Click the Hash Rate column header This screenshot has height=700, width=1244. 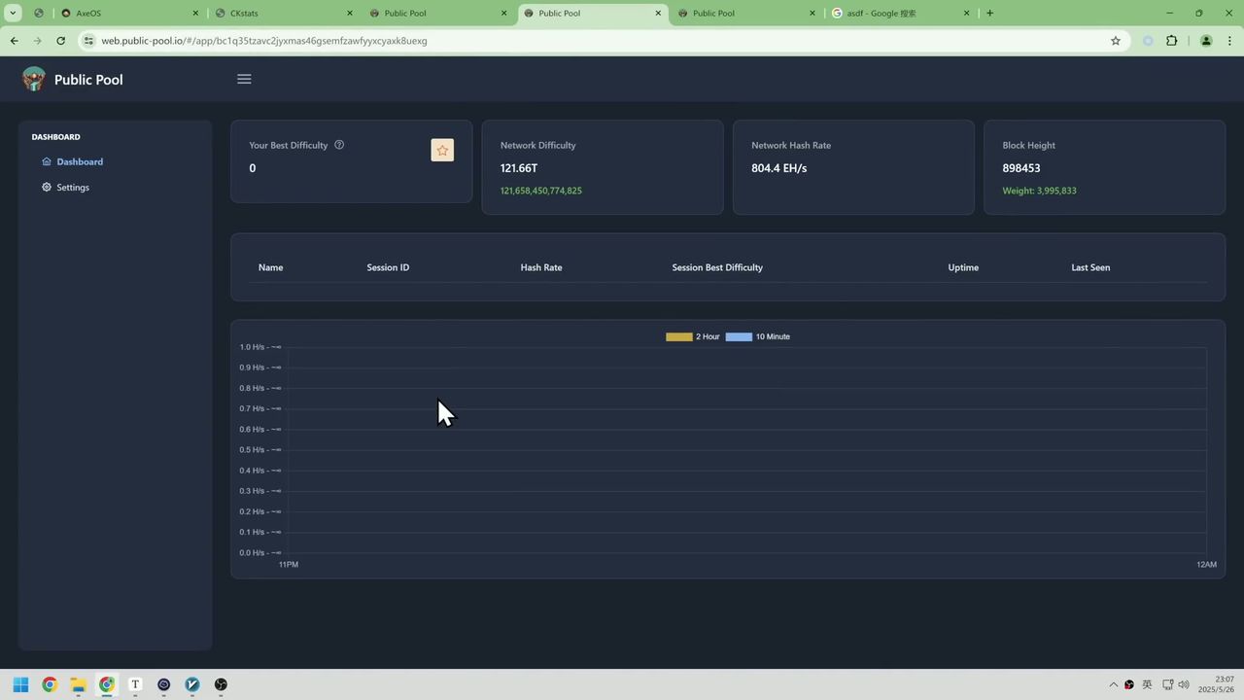(x=540, y=267)
